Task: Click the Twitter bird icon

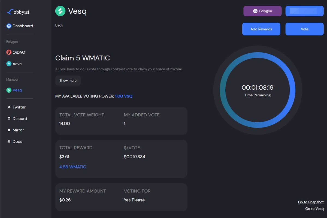Action: (x=9, y=107)
